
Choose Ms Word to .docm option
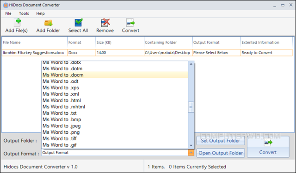(115, 75)
